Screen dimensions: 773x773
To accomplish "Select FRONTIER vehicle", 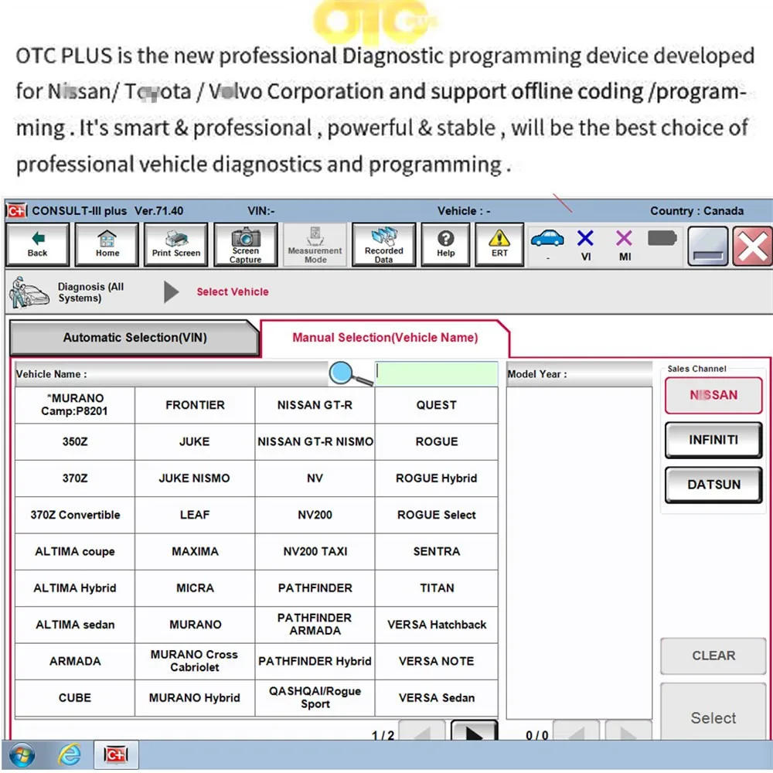I will click(195, 405).
